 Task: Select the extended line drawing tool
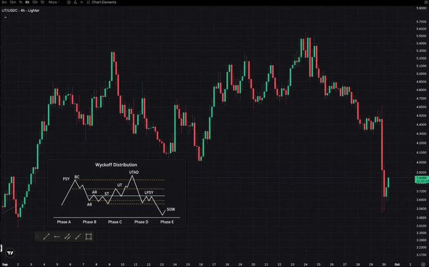point(78,237)
